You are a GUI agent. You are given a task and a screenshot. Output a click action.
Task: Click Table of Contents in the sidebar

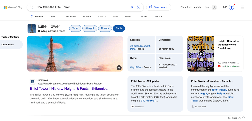[10, 37]
